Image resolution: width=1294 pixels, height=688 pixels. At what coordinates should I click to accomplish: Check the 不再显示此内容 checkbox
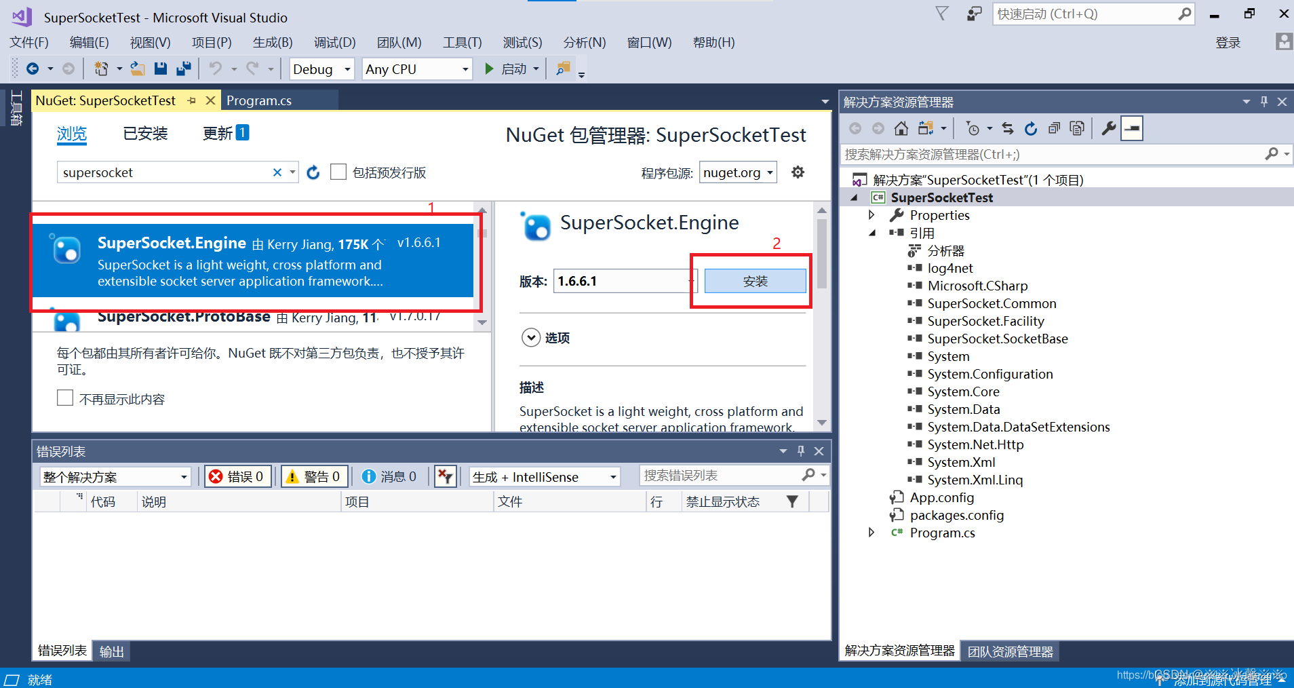coord(64,398)
